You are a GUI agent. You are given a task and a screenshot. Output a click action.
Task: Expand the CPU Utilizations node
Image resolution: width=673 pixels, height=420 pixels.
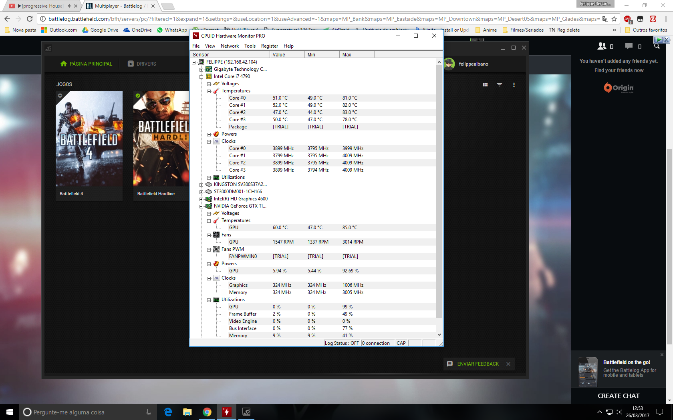pyautogui.click(x=209, y=178)
